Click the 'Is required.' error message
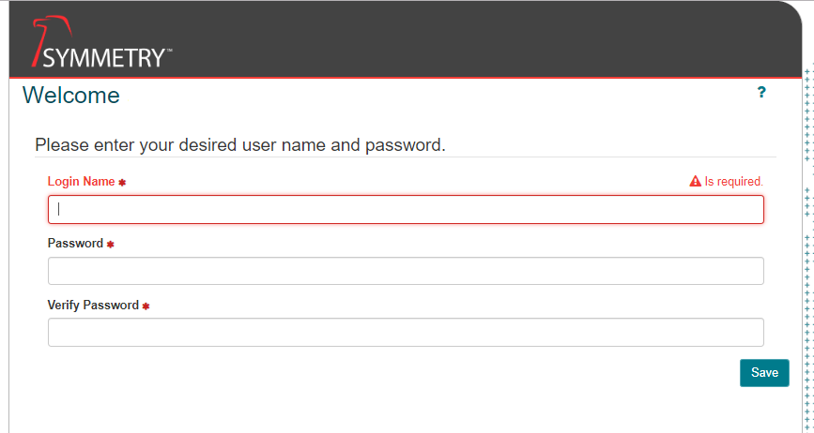This screenshot has height=433, width=814. [733, 181]
